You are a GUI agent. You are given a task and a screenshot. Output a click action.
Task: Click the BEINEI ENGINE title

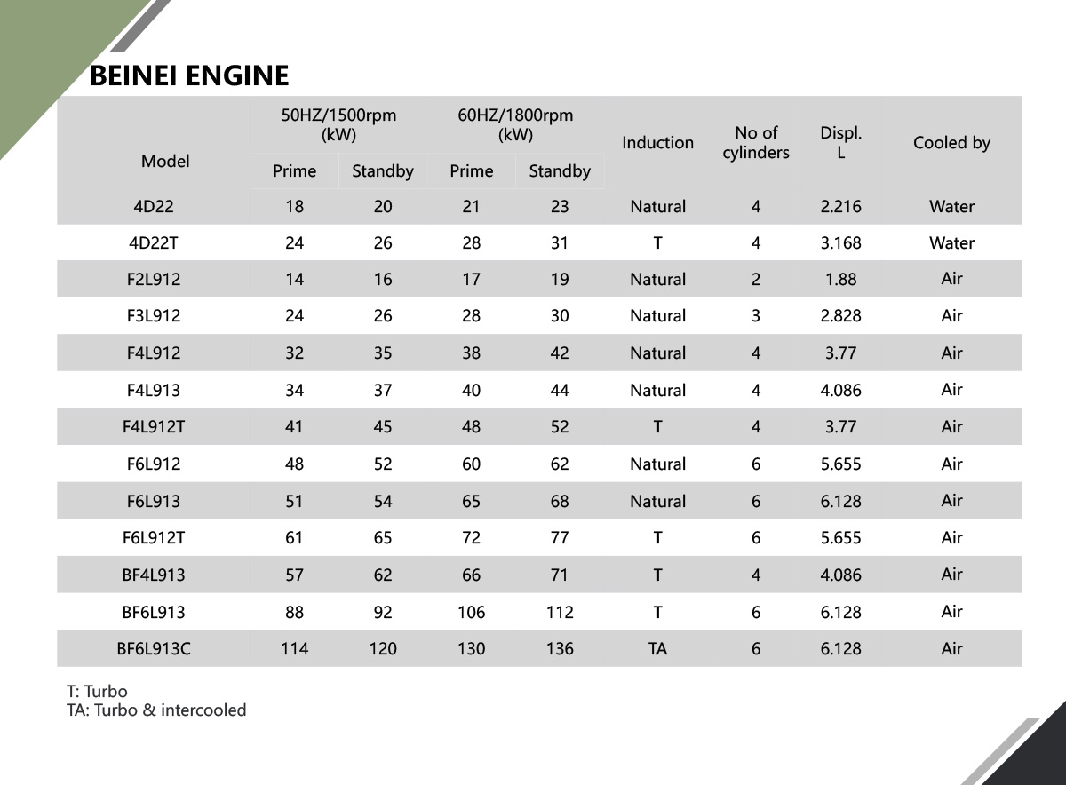coord(189,75)
